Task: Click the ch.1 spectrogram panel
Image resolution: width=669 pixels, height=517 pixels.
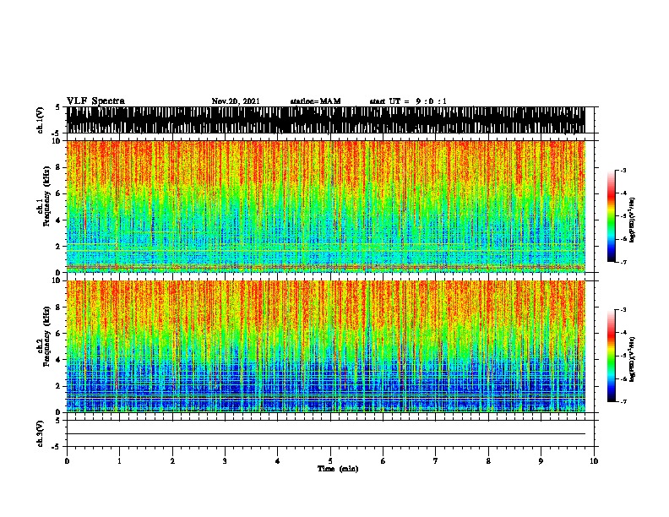Action: 326,206
